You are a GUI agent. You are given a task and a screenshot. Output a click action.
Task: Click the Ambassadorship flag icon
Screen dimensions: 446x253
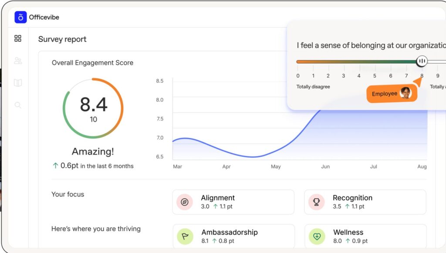coord(185,236)
